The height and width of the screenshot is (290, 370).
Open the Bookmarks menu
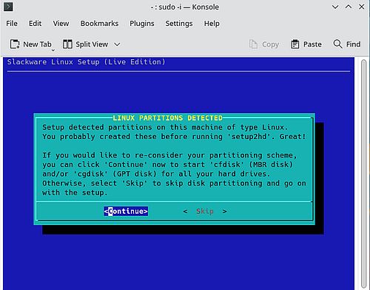pyautogui.click(x=99, y=24)
